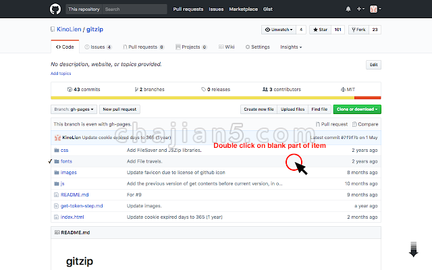Open the images folder
Viewport: 432px width, 270px height.
[69, 173]
